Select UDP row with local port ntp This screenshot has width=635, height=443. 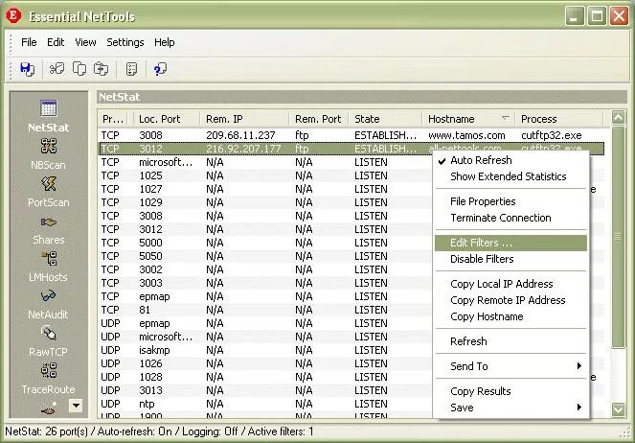click(265, 404)
